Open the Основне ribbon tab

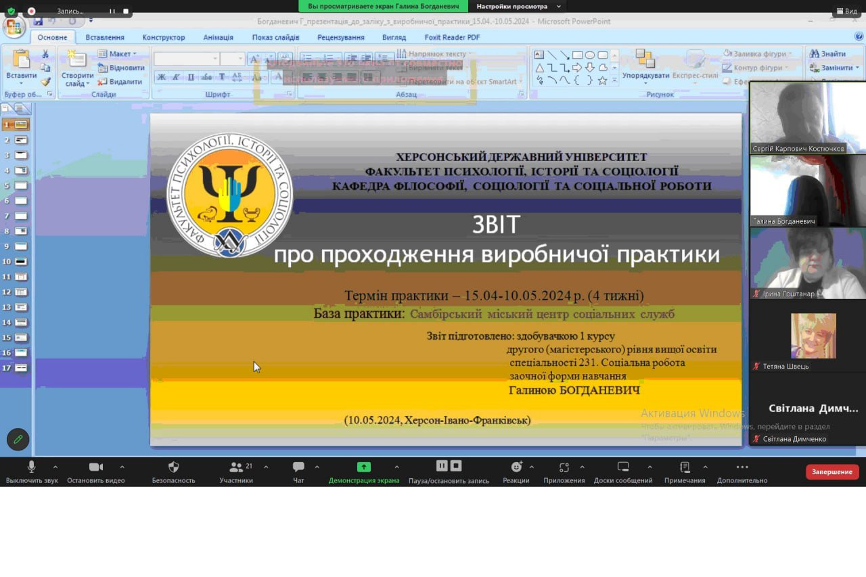coord(53,37)
